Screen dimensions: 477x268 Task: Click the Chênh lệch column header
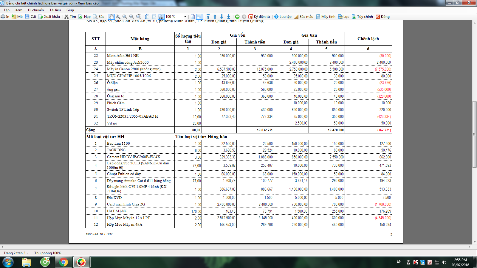[368, 39]
